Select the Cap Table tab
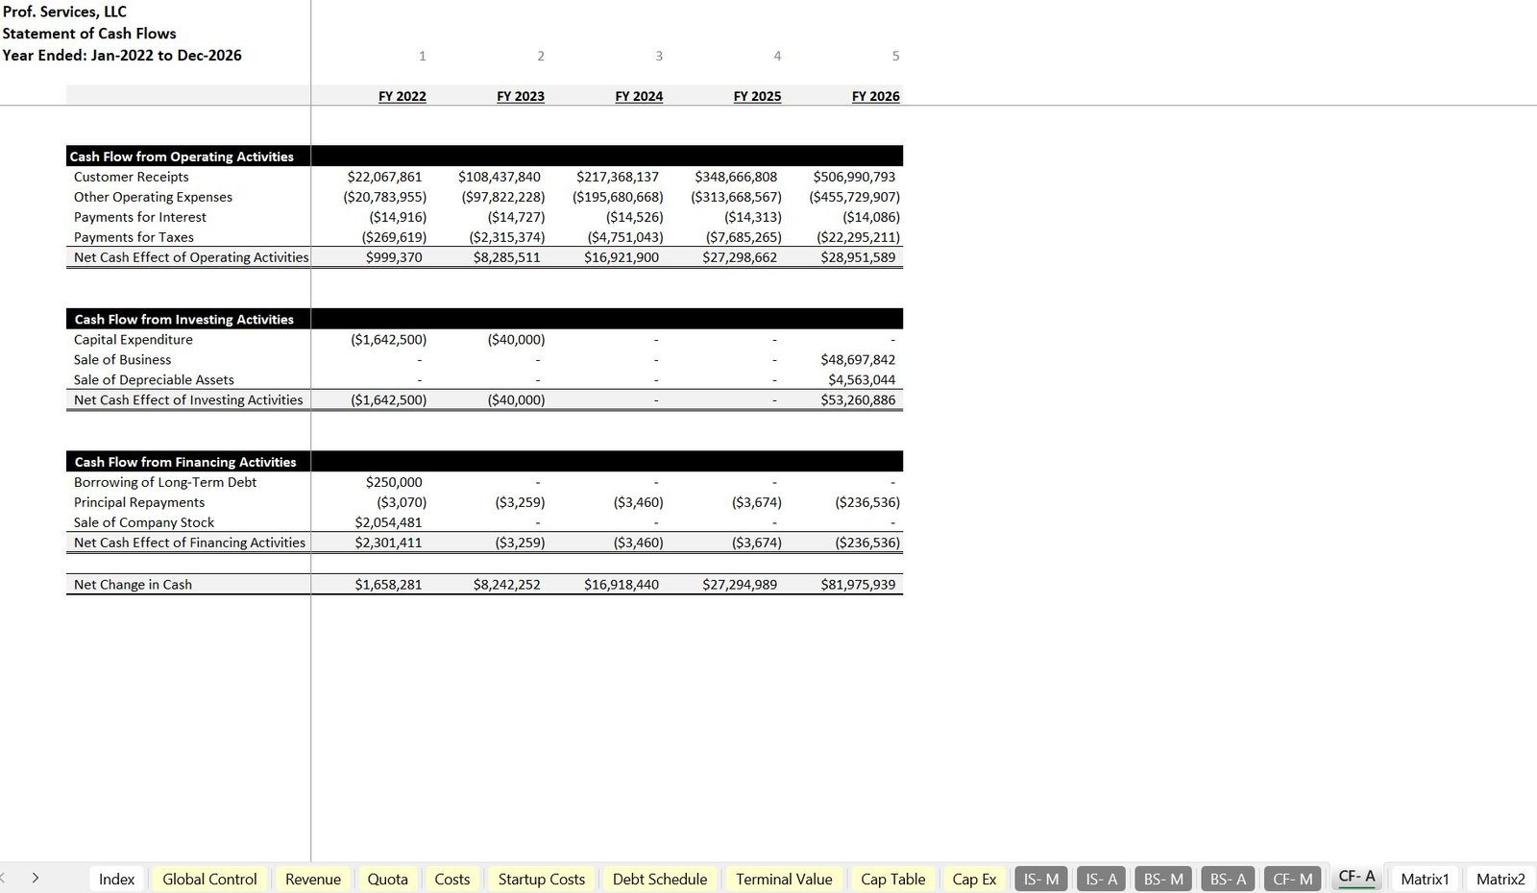 point(892,879)
